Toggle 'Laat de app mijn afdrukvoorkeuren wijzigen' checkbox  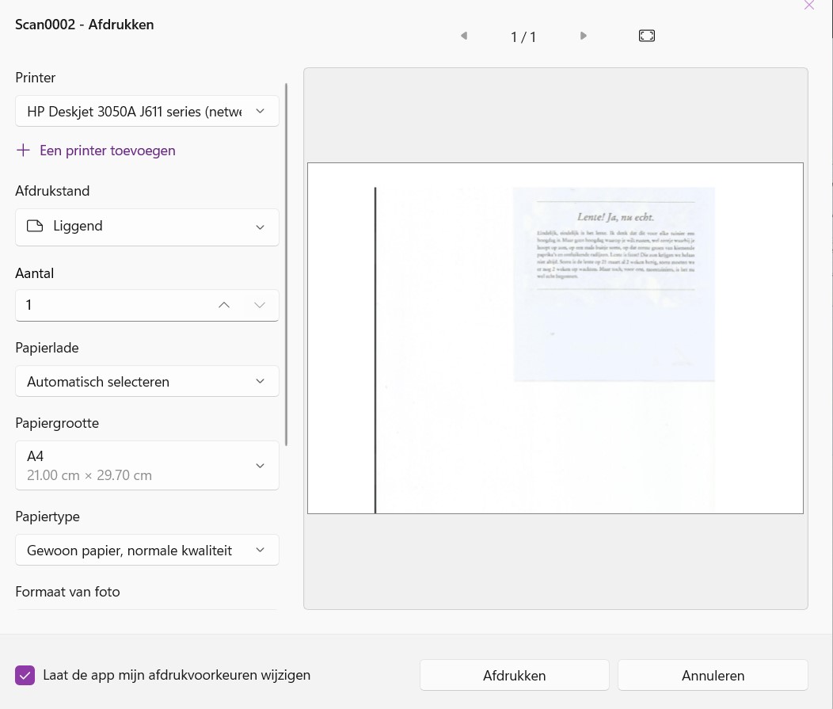click(25, 676)
